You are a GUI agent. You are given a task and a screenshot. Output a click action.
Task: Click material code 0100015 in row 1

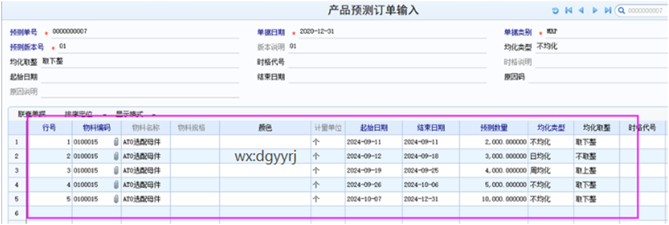point(86,143)
